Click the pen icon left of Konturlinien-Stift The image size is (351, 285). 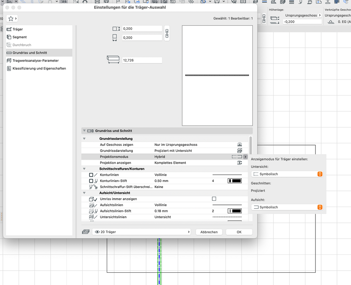[93, 181]
